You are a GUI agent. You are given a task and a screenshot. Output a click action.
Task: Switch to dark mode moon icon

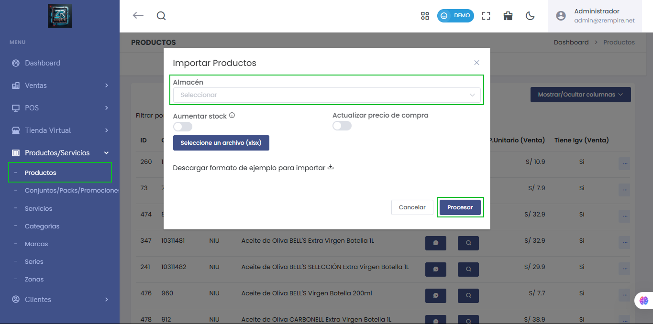530,16
